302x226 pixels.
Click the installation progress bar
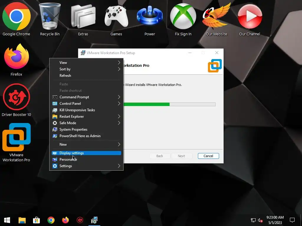pos(170,104)
